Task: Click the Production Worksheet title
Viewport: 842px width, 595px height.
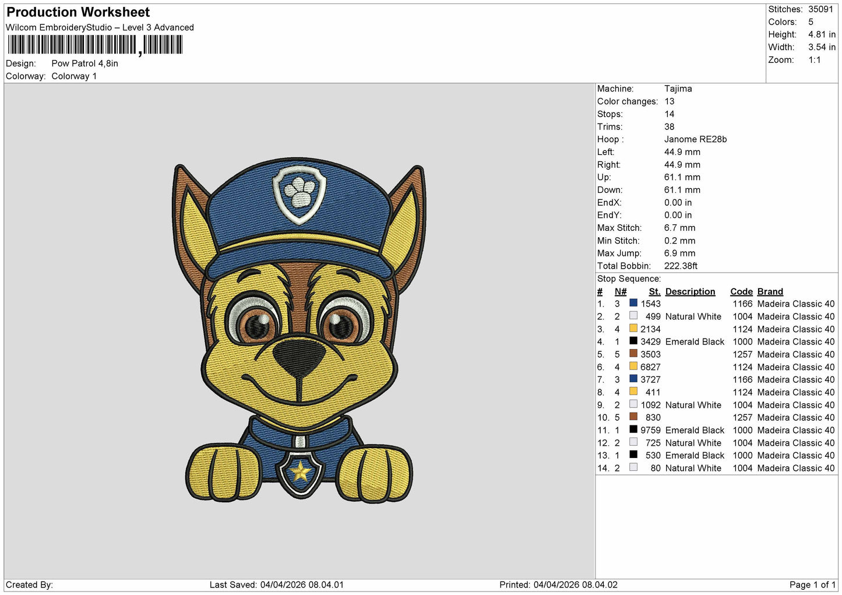Action: pos(78,12)
